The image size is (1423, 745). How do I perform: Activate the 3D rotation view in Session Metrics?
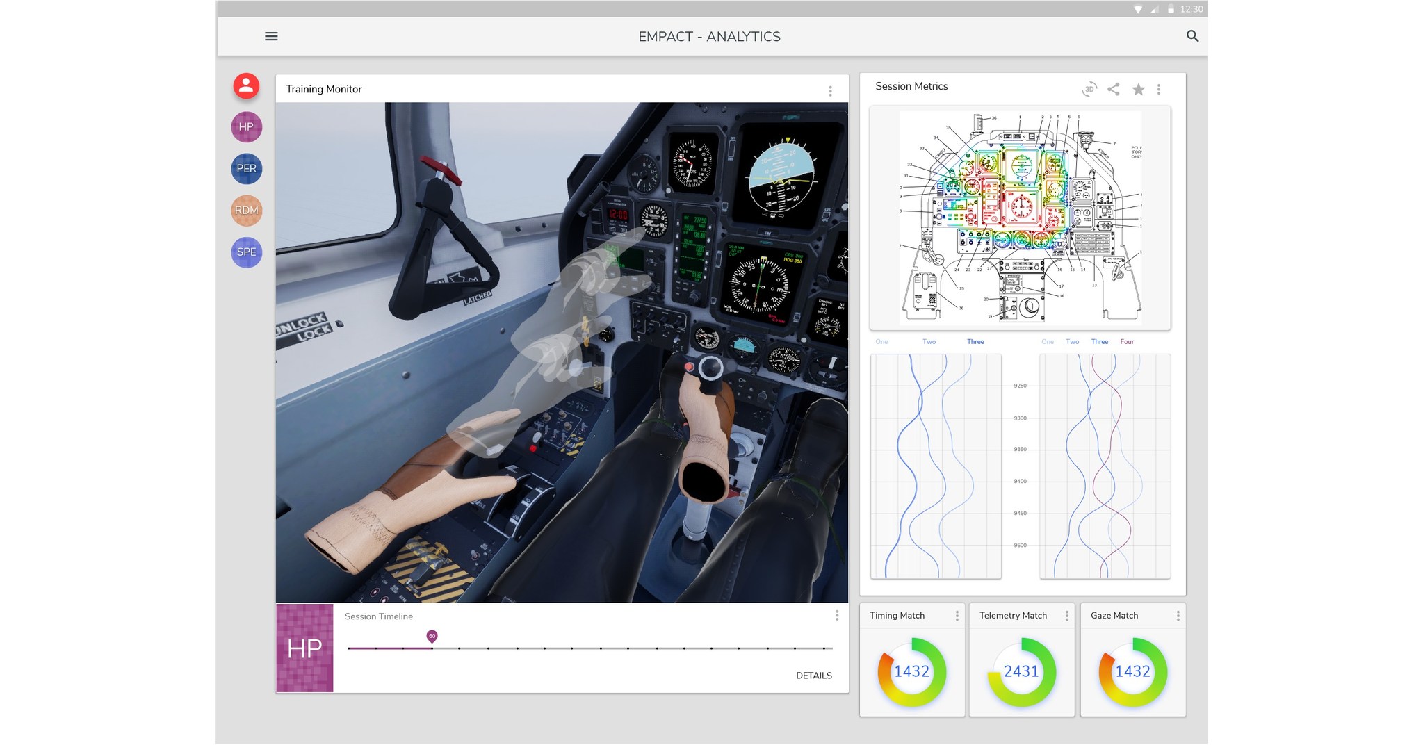pos(1089,89)
